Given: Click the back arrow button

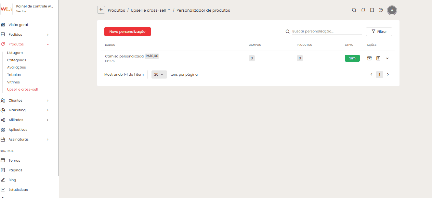Looking at the screenshot, I should click(x=101, y=10).
